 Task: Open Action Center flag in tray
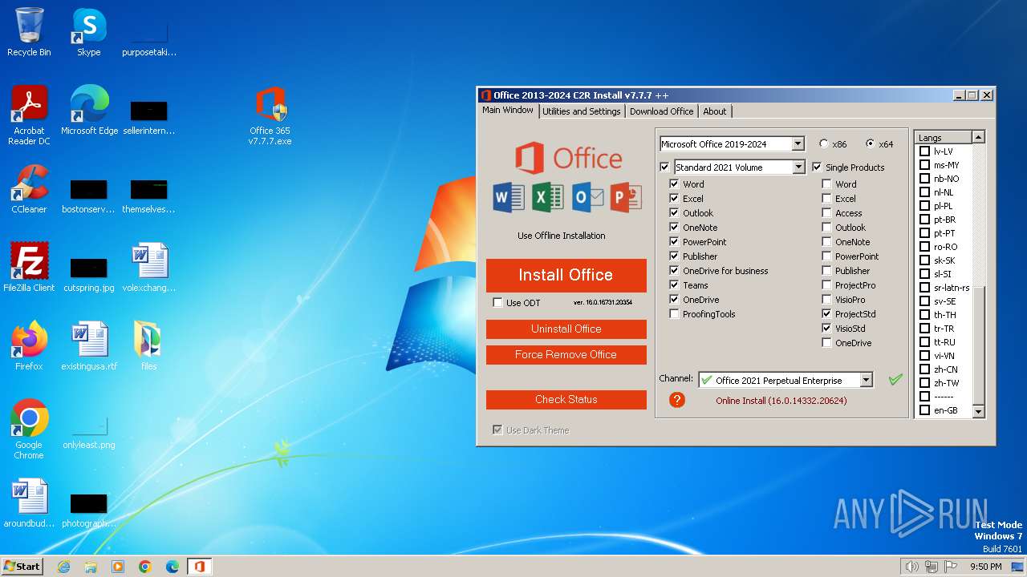[952, 567]
